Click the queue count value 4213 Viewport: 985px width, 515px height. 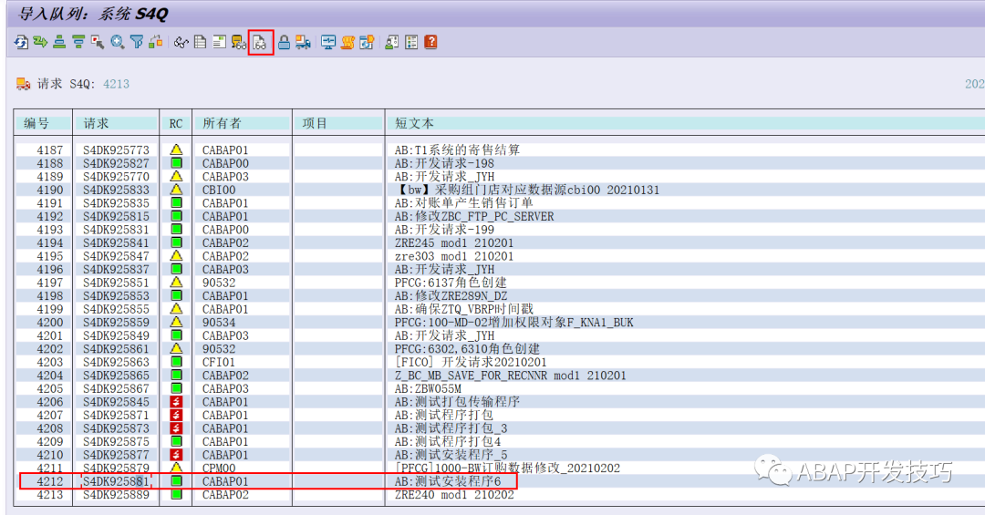coord(116,84)
